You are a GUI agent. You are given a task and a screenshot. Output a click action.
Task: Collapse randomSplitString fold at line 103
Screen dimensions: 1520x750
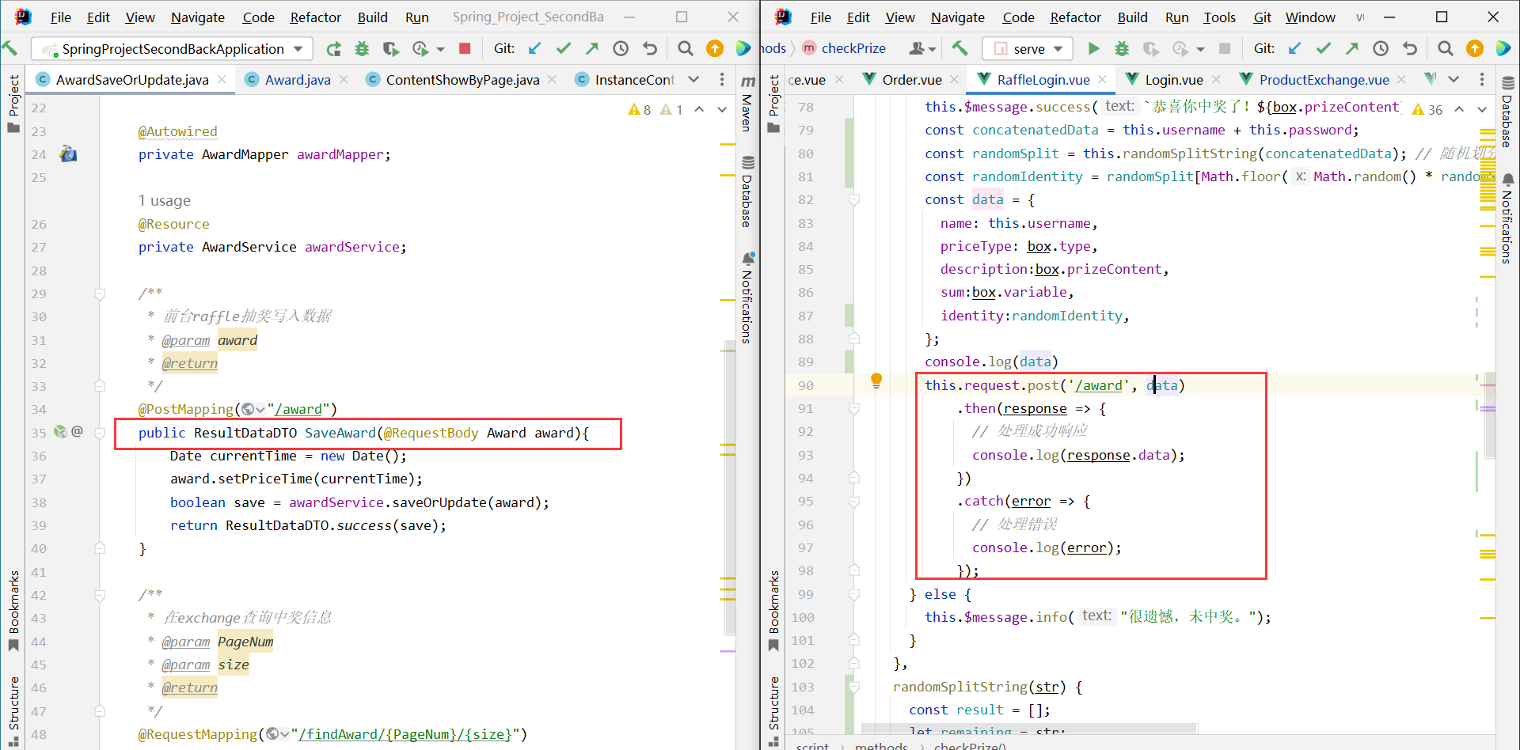(x=854, y=687)
